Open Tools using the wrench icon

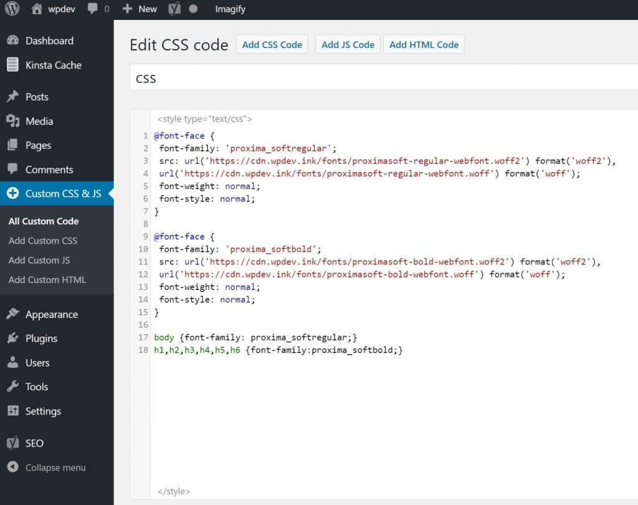click(14, 387)
